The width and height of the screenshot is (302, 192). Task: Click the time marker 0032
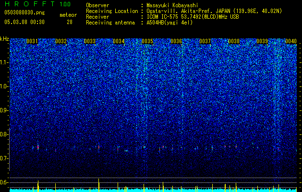coord(61,41)
